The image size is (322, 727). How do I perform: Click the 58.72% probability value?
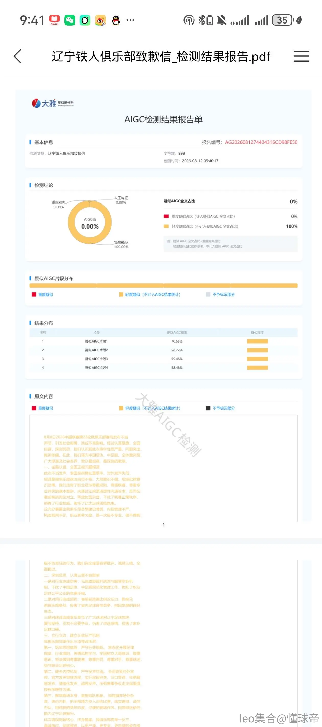177,350
